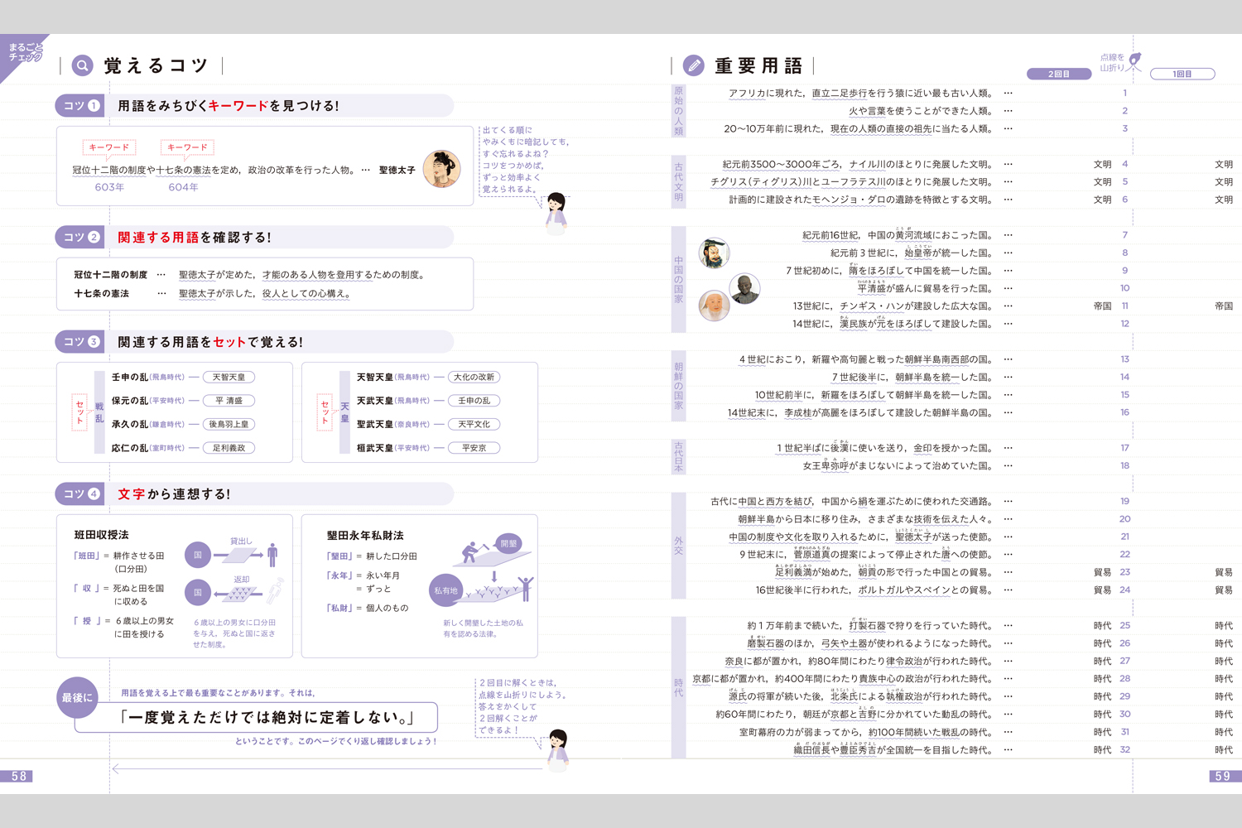Click the 天平文化 pill
1242x828 pixels.
pyautogui.click(x=474, y=424)
